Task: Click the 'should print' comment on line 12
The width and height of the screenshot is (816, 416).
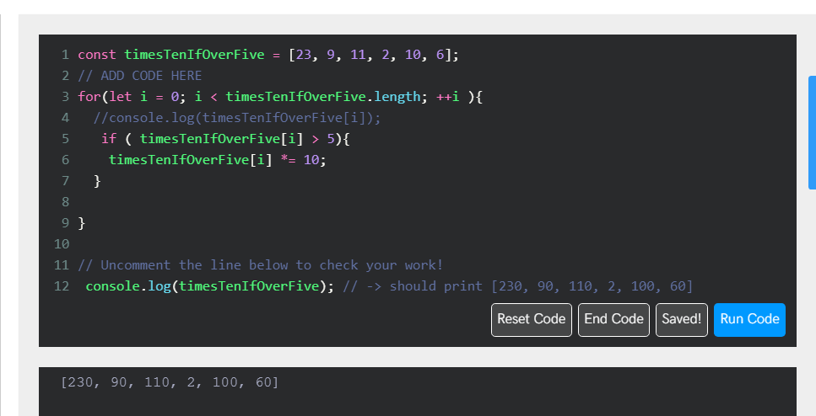Action: [518, 286]
